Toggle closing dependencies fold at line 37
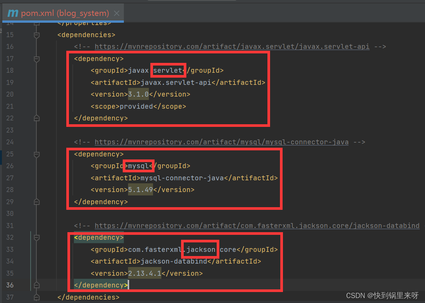The image size is (425, 303). click(37, 297)
